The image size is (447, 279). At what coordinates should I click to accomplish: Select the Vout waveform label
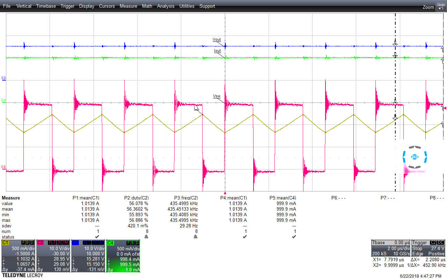point(217,40)
